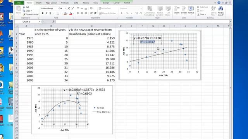Click the Merge & Center icon
Image resolution: width=248 pixels, height=139 pixels.
click(100, 13)
